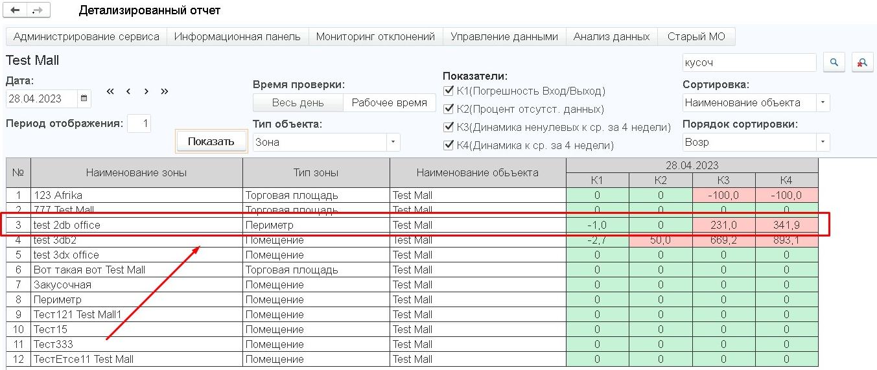Image resolution: width=877 pixels, height=370 pixels.
Task: Toggle K1 (Погрешность Вход/Выход) checkbox
Action: 449,91
